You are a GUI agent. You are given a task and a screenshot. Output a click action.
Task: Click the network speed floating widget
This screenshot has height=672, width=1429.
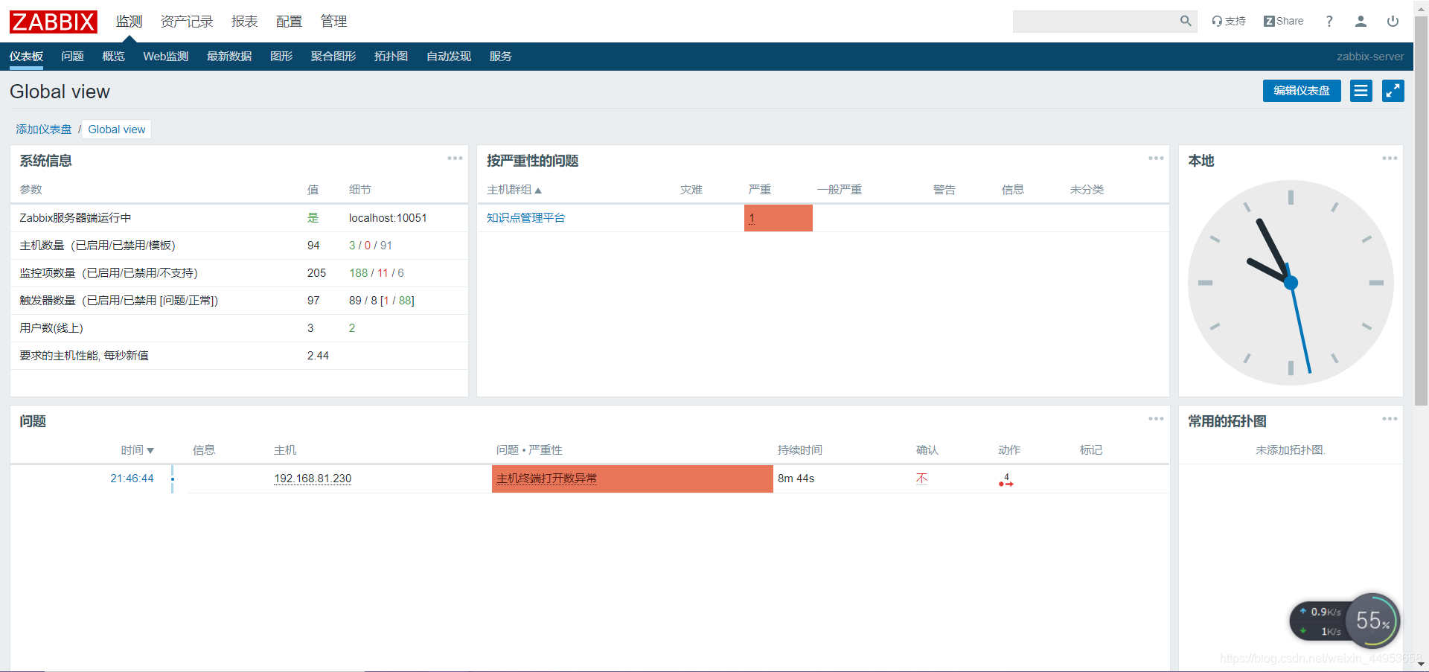click(1344, 621)
